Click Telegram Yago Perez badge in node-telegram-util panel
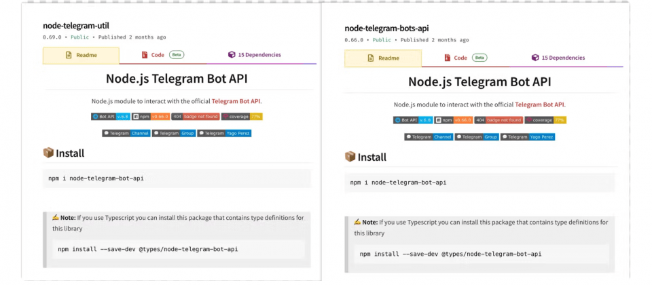The width and height of the screenshot is (652, 285). point(225,134)
